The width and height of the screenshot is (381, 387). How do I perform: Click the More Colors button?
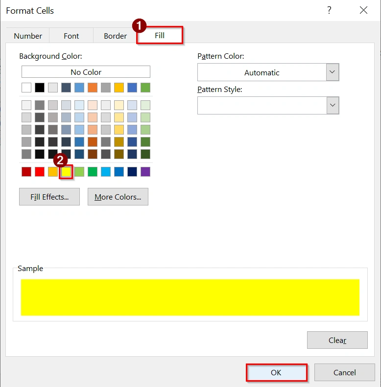[x=118, y=197]
